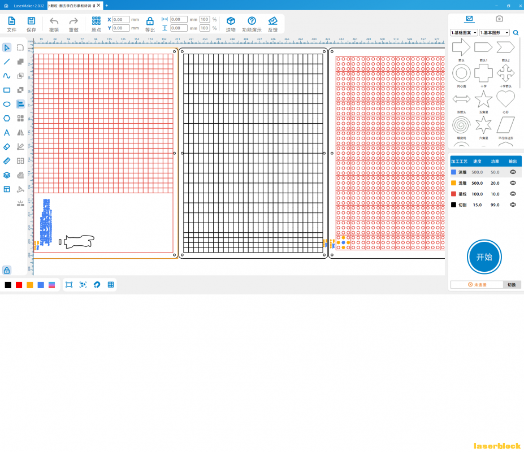Open the File (文件) menu

pyautogui.click(x=12, y=24)
